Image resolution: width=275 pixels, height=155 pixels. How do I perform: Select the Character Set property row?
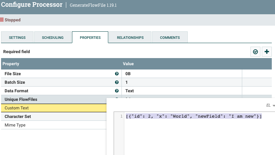pos(54,117)
